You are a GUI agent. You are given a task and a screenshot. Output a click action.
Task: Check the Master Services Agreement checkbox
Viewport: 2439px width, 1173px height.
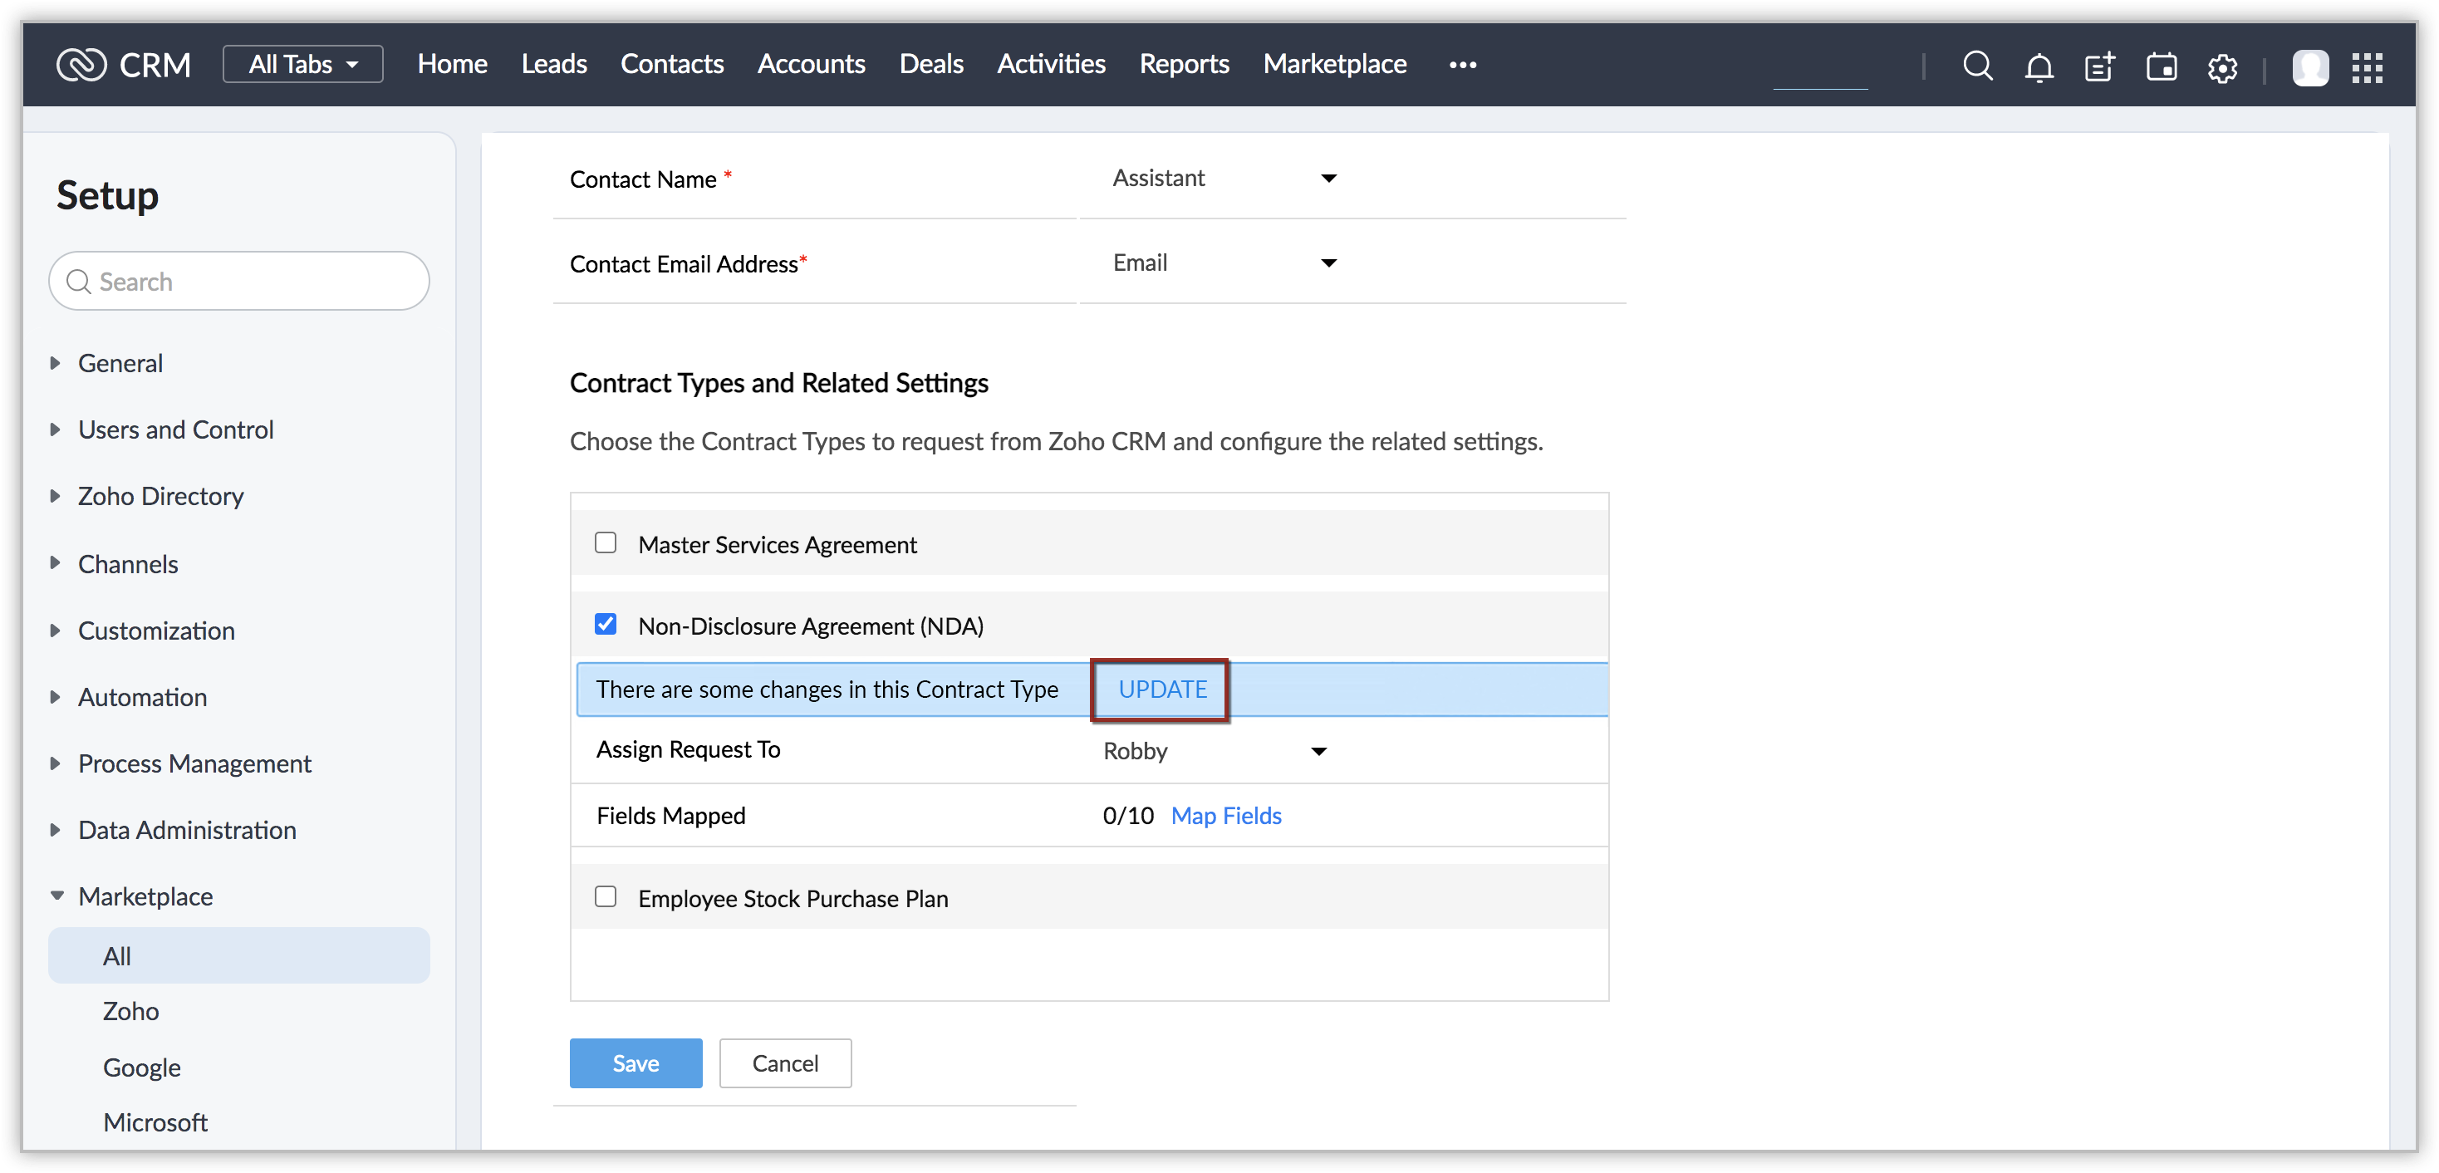(x=605, y=542)
